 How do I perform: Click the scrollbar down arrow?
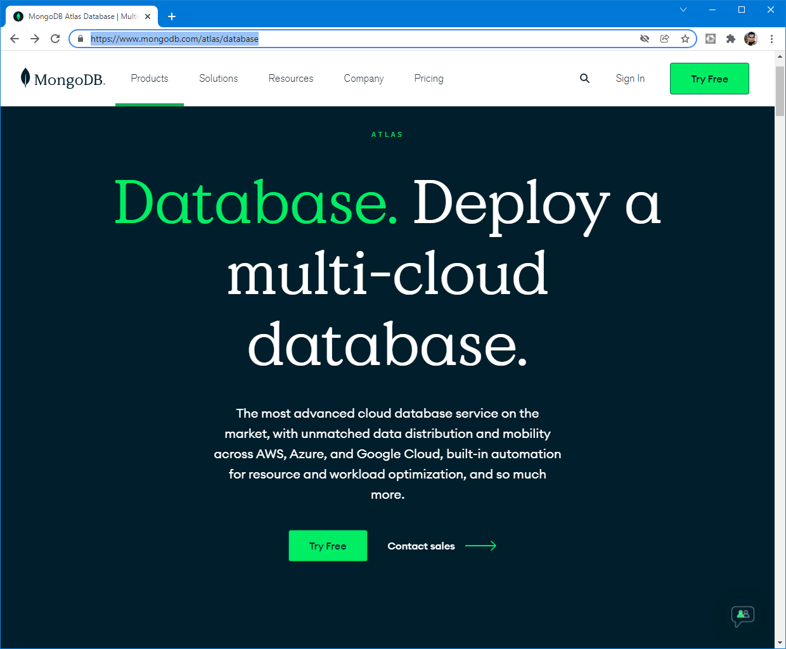pyautogui.click(x=780, y=643)
